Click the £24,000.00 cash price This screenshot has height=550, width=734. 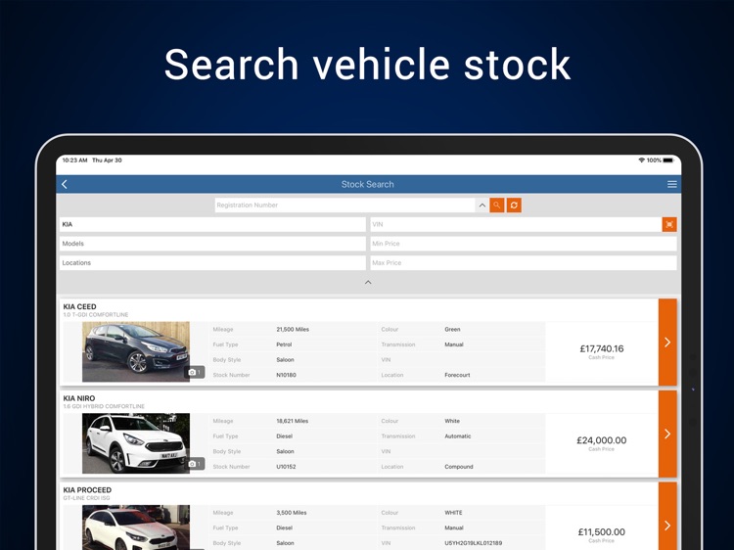[602, 440]
